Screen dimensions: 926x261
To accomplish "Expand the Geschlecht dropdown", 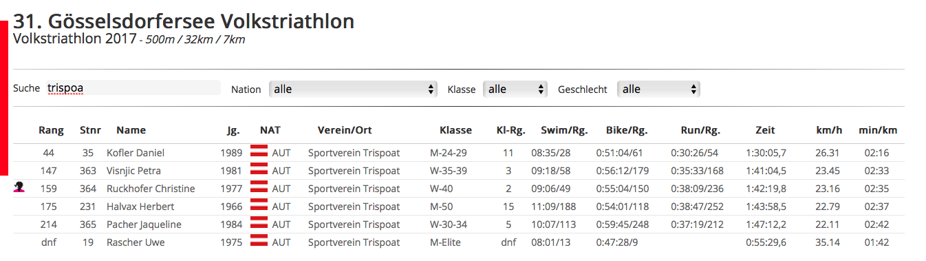I will (x=658, y=89).
